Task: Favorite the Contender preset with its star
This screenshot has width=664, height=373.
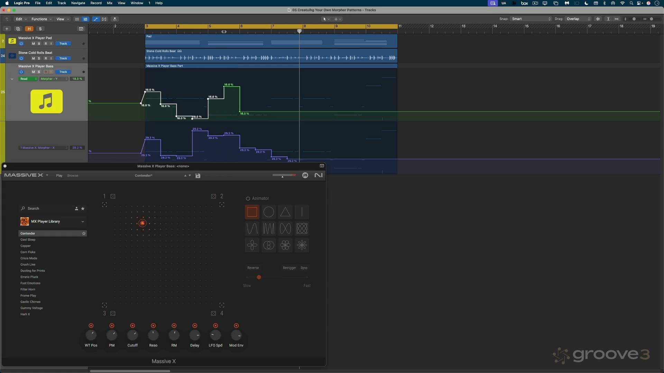Action: coord(84,233)
